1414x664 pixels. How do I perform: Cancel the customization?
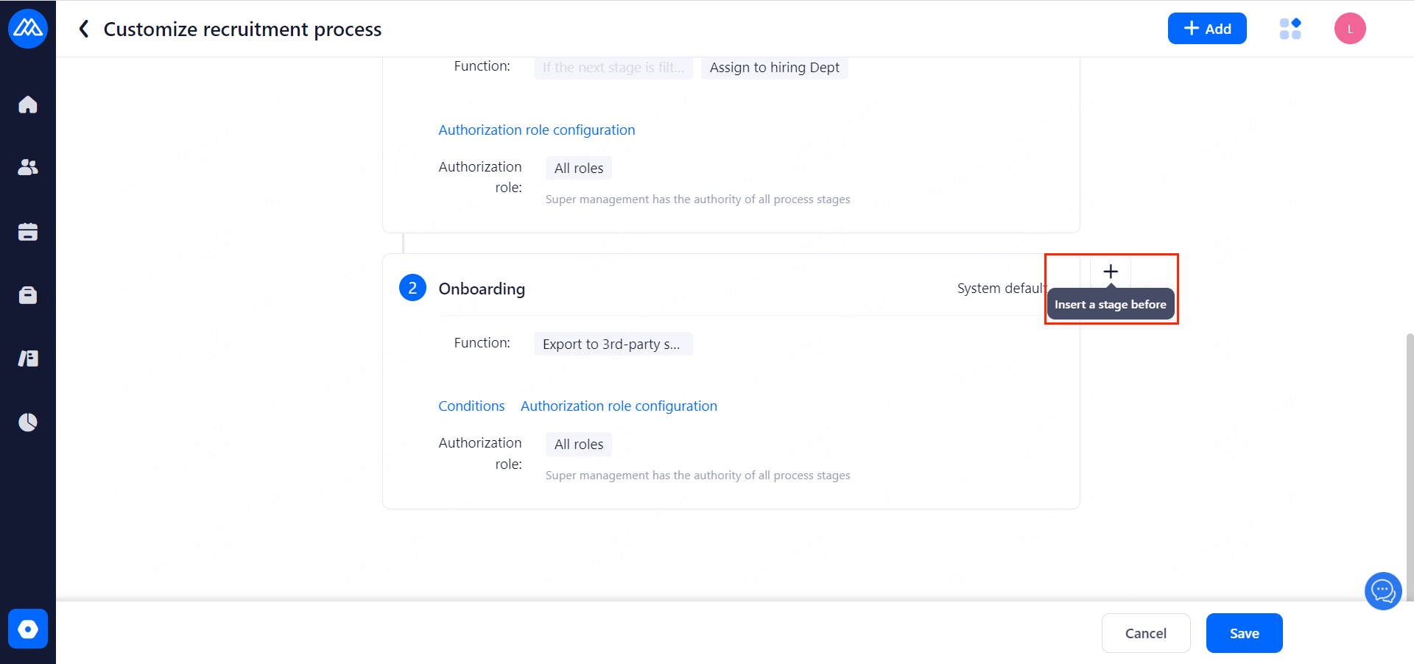pyautogui.click(x=1145, y=633)
